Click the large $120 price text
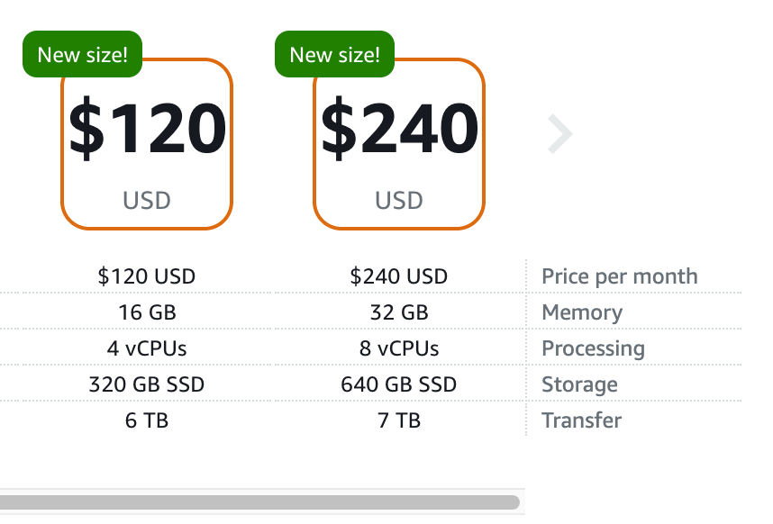The image size is (773, 524). (147, 129)
